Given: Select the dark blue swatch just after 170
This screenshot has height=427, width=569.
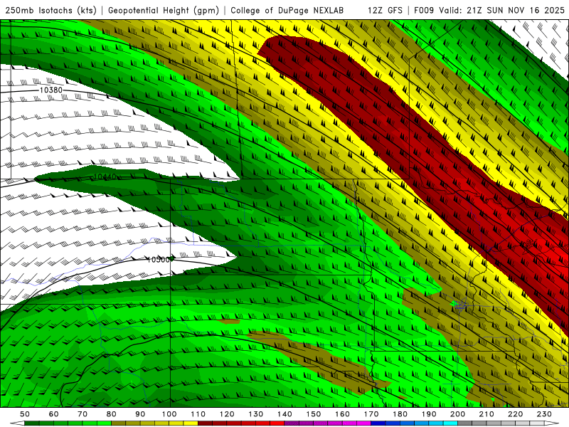Looking at the screenshot, I should (378, 423).
